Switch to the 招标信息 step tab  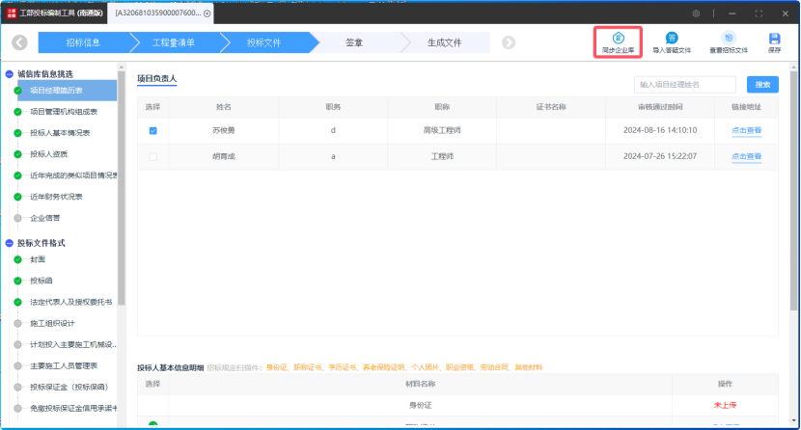[84, 43]
